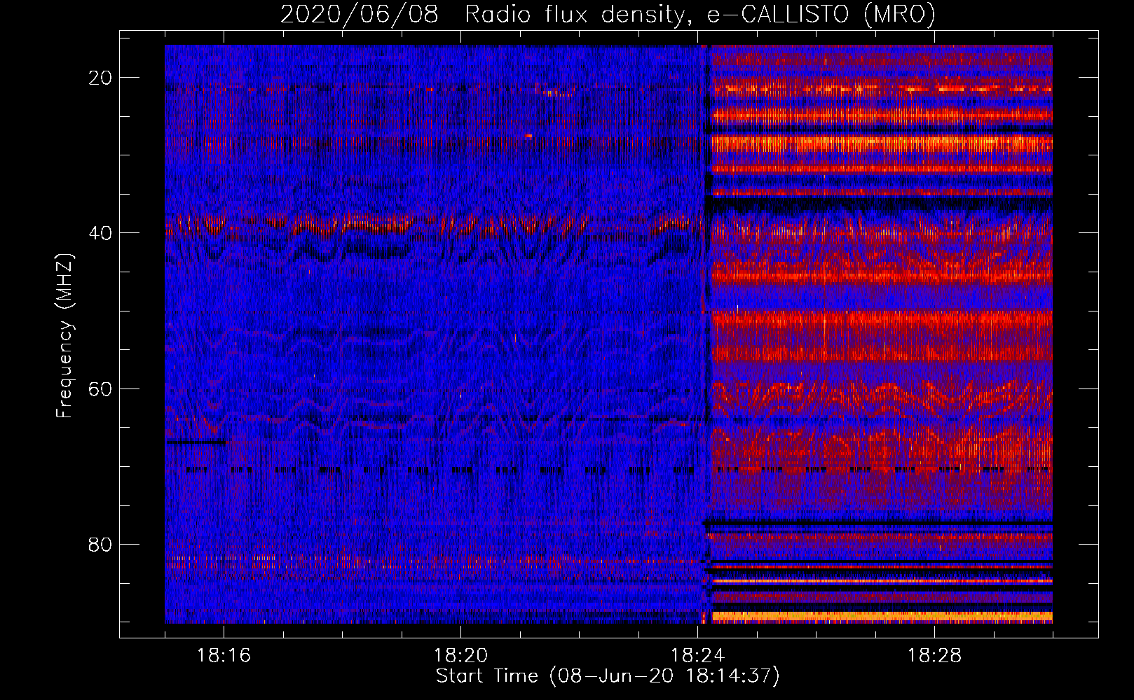This screenshot has height=700, width=1134.
Task: Click the '18:24' time tick label
Action: coord(697,655)
